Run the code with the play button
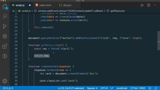 pyautogui.click(x=142, y=5)
